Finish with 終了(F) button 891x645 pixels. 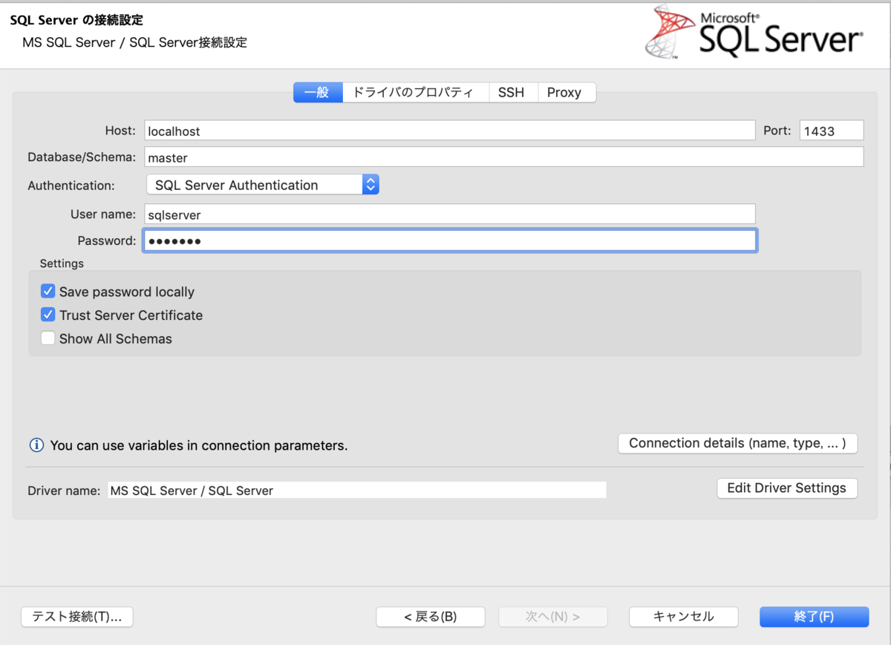(814, 617)
